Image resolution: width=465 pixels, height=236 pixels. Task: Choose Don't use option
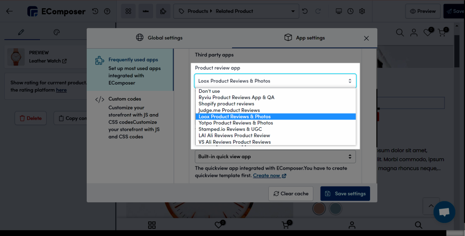[276, 91]
